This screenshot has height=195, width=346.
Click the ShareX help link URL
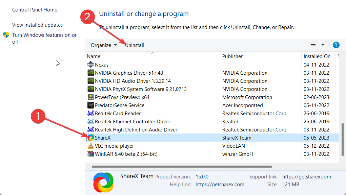coord(220,185)
